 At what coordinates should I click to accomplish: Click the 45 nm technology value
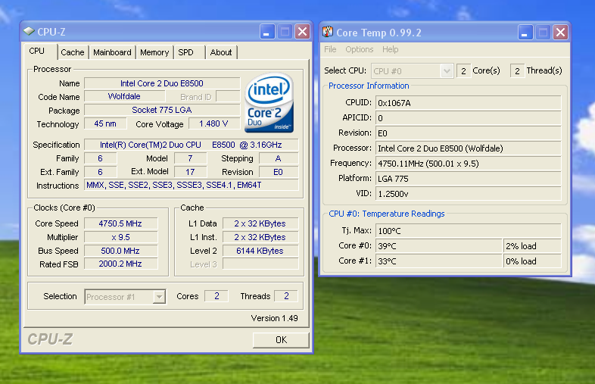point(105,123)
